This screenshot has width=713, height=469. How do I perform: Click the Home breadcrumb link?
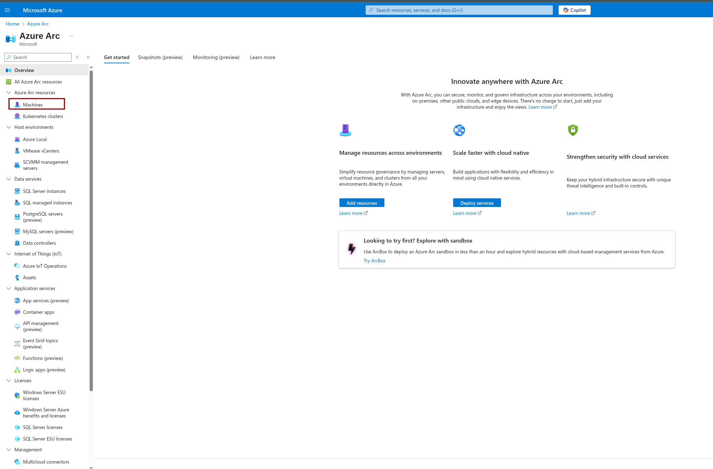coord(13,24)
